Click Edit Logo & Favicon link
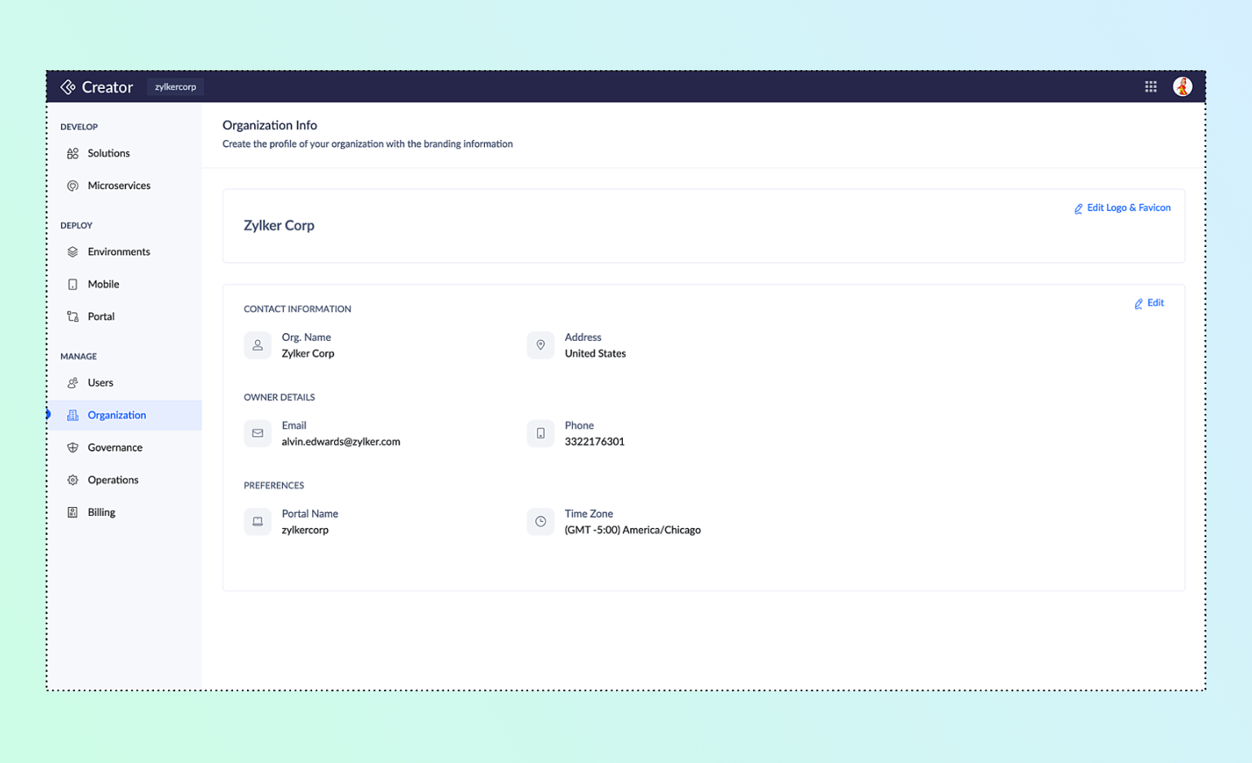 tap(1129, 208)
